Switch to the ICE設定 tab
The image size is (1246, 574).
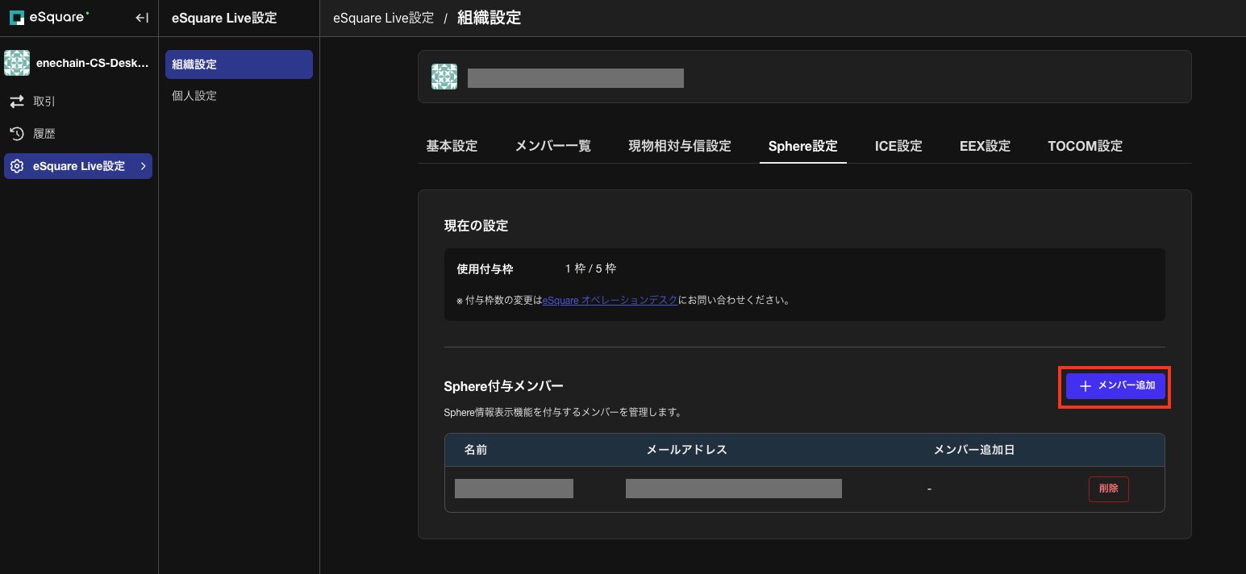[898, 146]
